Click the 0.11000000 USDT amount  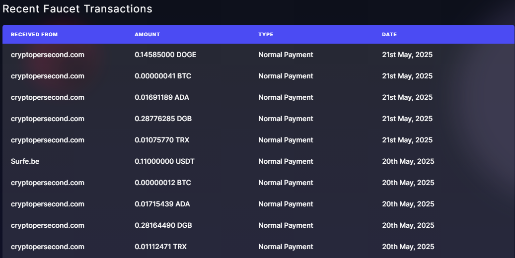[165, 161]
